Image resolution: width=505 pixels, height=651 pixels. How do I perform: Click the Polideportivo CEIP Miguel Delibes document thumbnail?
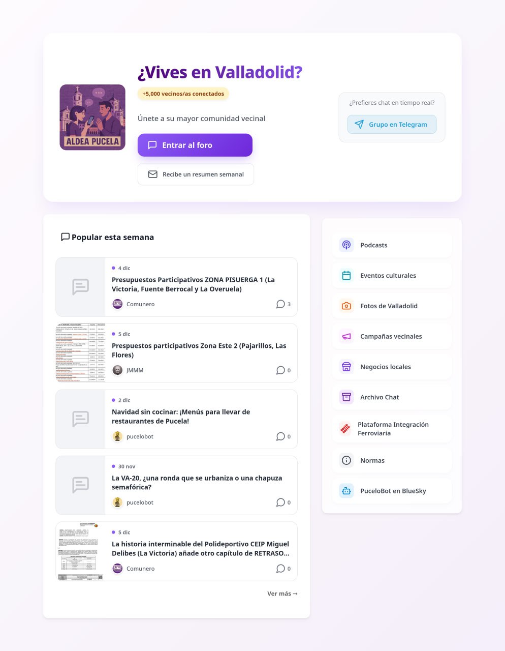click(80, 551)
